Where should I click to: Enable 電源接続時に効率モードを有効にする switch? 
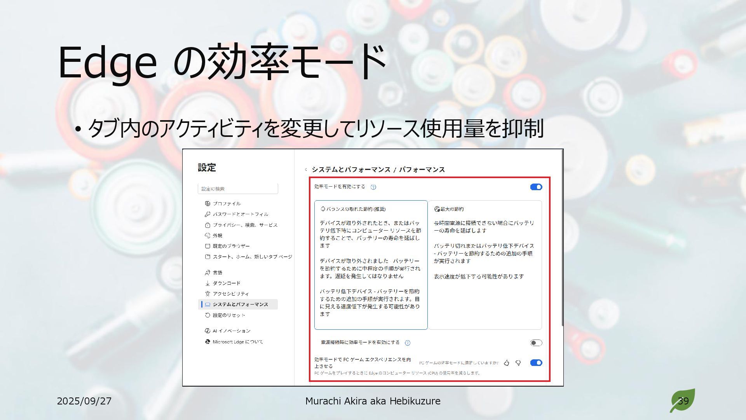[536, 343]
